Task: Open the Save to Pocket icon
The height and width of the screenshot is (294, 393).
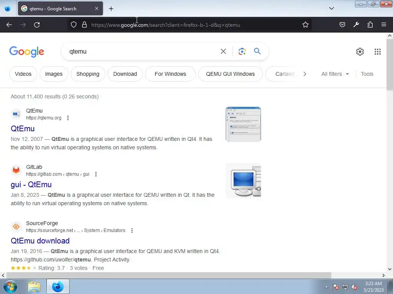Action: [x=342, y=25]
